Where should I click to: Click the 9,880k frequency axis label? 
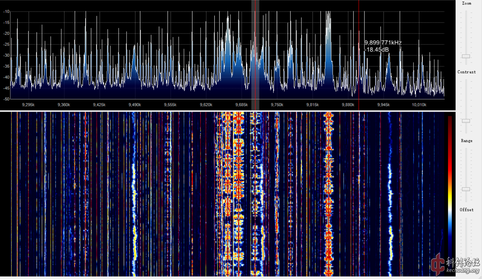pos(348,105)
